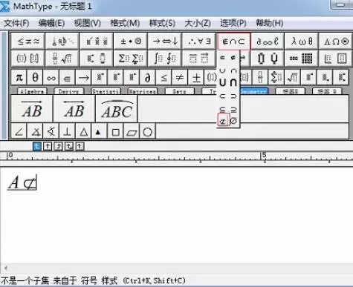Open the miscellaneous symbols palette (∂ ∞ ℓ)
Image resolution: width=353 pixels, height=287 pixels.
(x=268, y=41)
